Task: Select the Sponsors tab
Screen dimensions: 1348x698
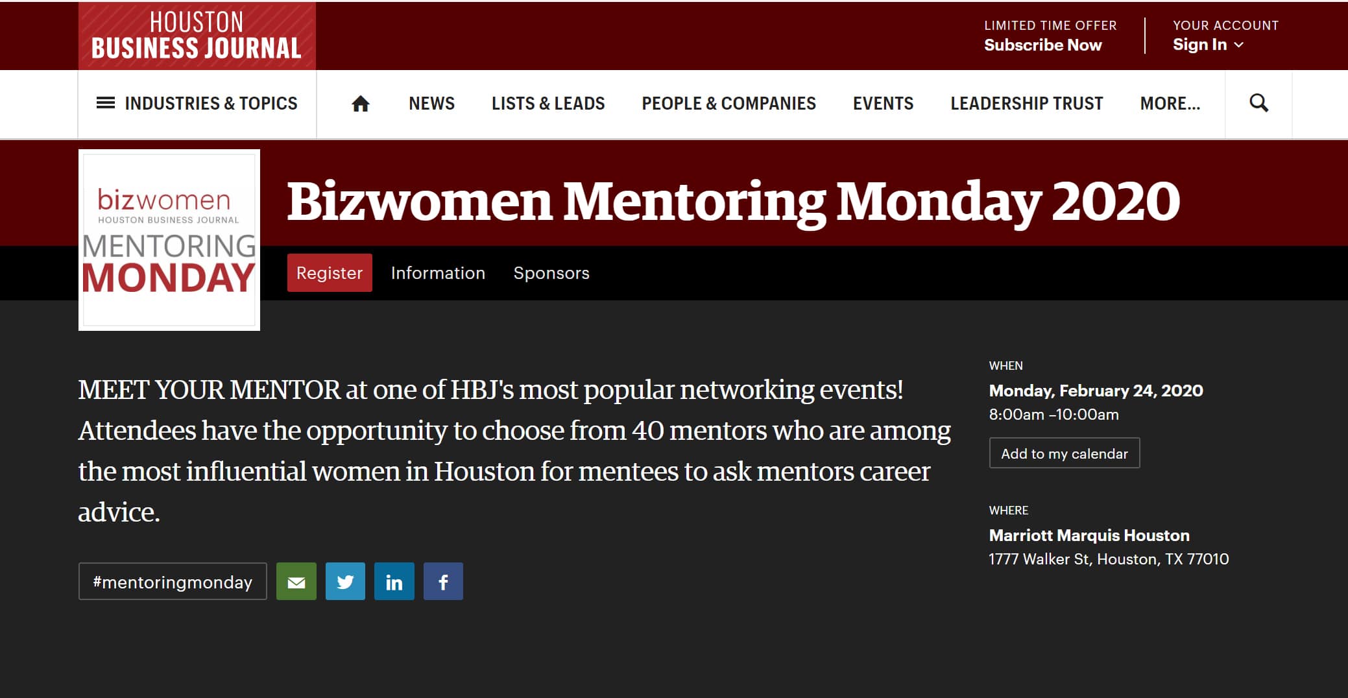Action: (x=551, y=273)
